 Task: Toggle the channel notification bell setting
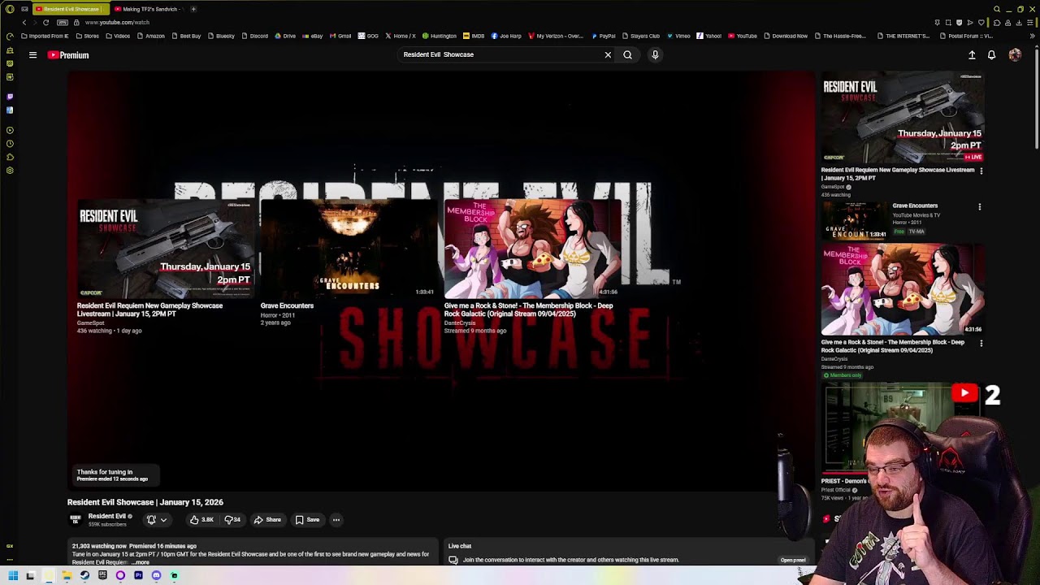click(151, 520)
